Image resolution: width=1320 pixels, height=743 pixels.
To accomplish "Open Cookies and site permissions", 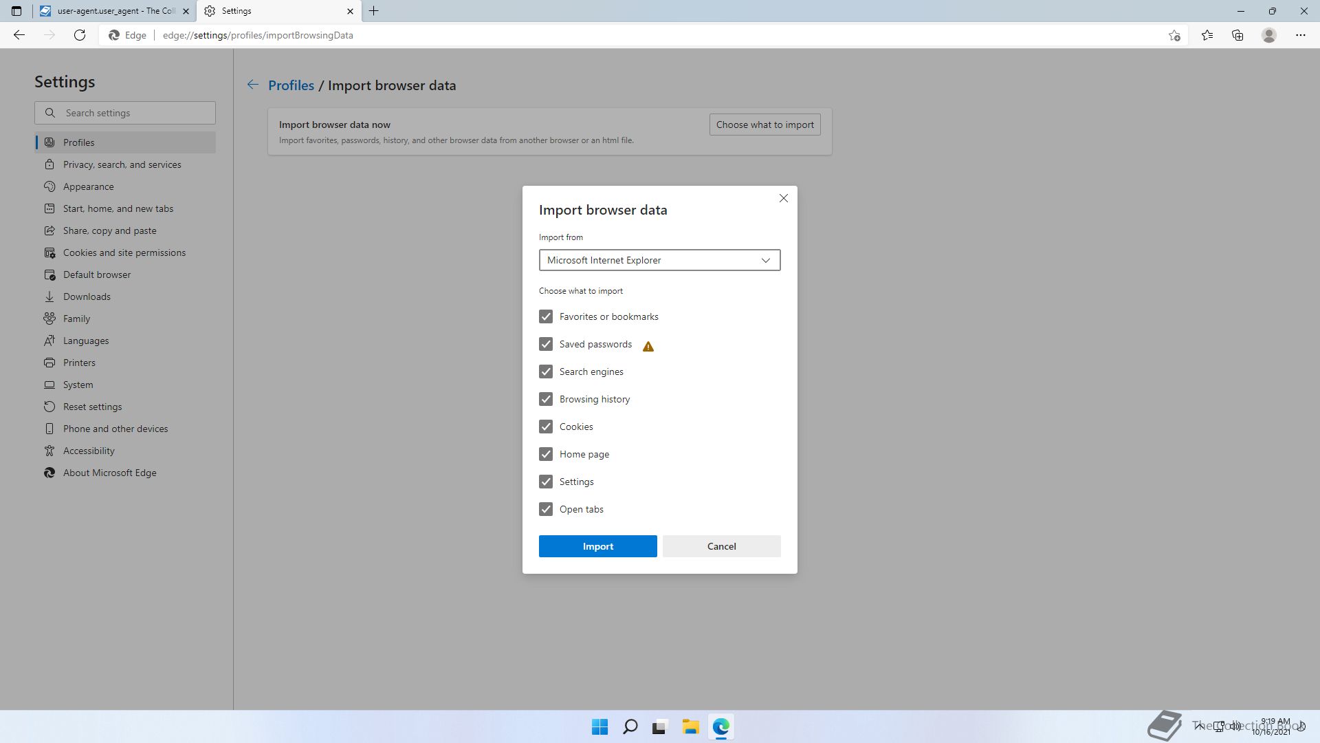I will point(125,252).
